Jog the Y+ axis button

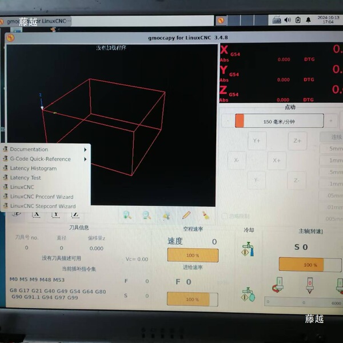click(x=257, y=141)
